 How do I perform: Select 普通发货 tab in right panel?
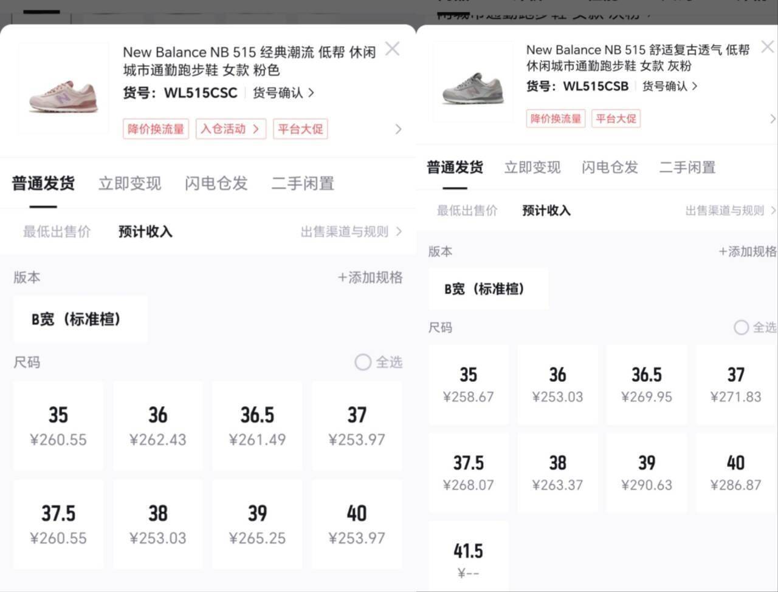[455, 167]
